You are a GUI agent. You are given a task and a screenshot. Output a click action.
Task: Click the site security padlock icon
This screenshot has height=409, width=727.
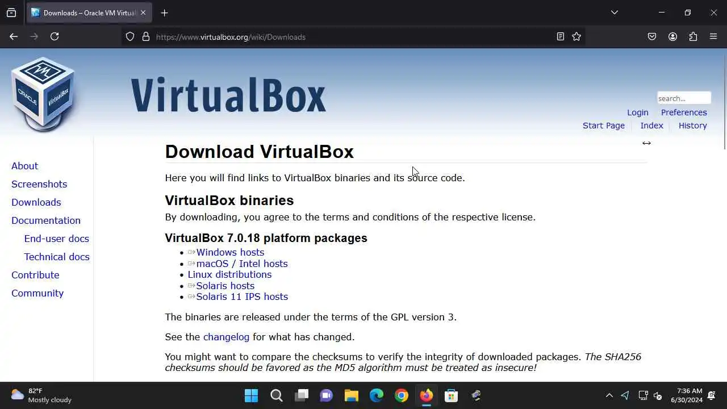[x=146, y=36]
